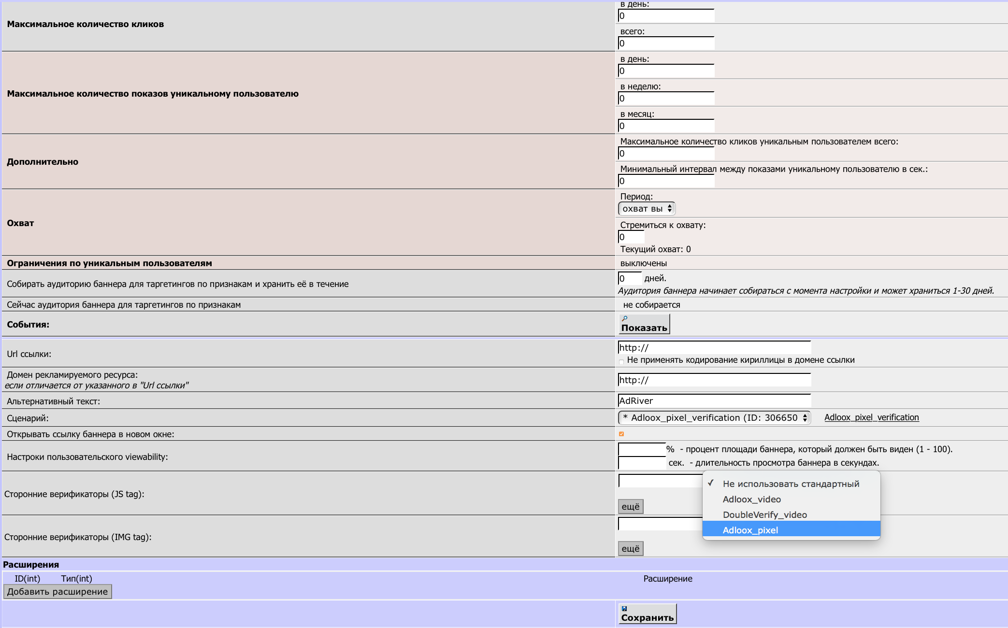This screenshot has height=628, width=1008.
Task: Click the 'Тип(int)' column header
Action: (x=76, y=579)
